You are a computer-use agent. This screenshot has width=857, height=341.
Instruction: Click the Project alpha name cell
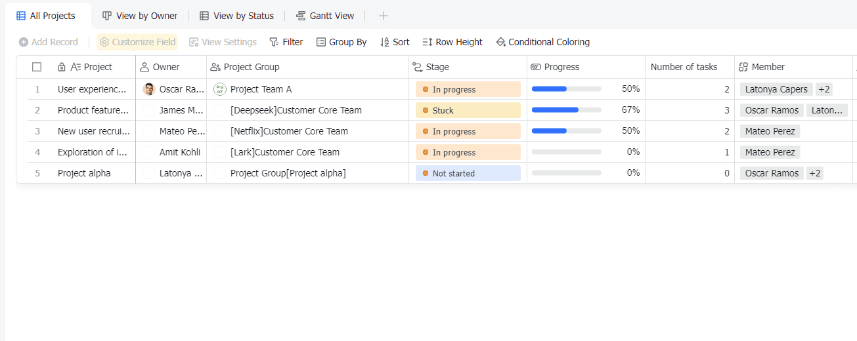coord(84,173)
